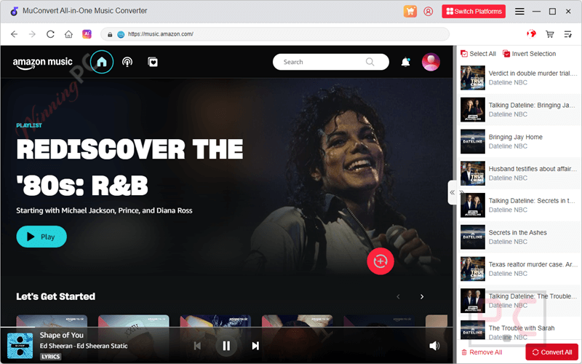Pause the current song

(x=226, y=346)
